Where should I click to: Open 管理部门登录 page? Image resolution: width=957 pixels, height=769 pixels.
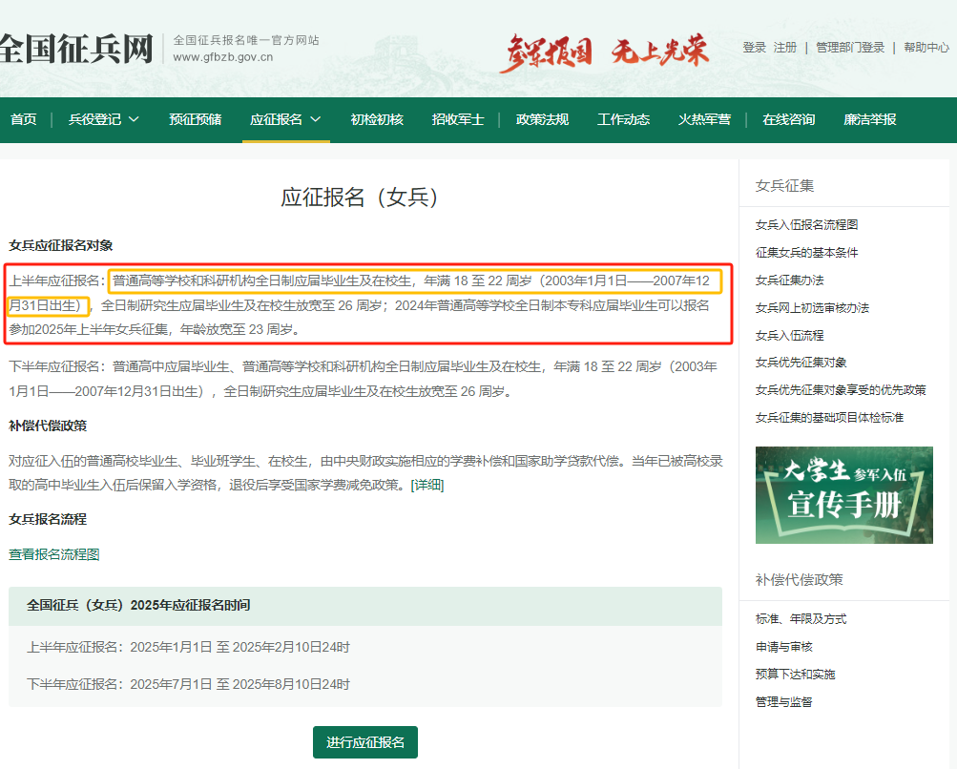pos(849,45)
